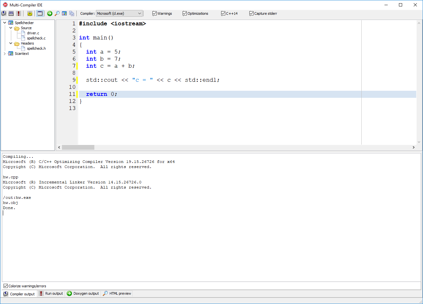The height and width of the screenshot is (304, 423).
Task: Click the compile icon with stacked pages
Action: (4, 13)
